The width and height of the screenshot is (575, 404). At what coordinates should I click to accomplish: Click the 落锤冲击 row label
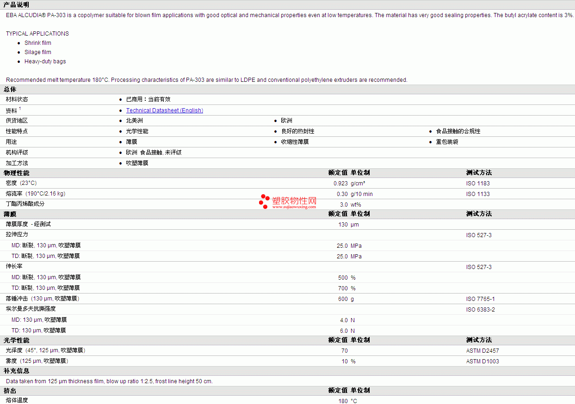coord(43,299)
